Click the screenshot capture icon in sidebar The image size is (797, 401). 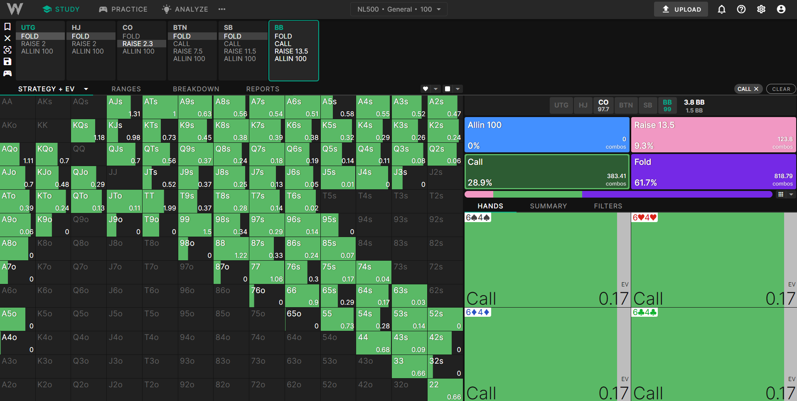pos(7,50)
